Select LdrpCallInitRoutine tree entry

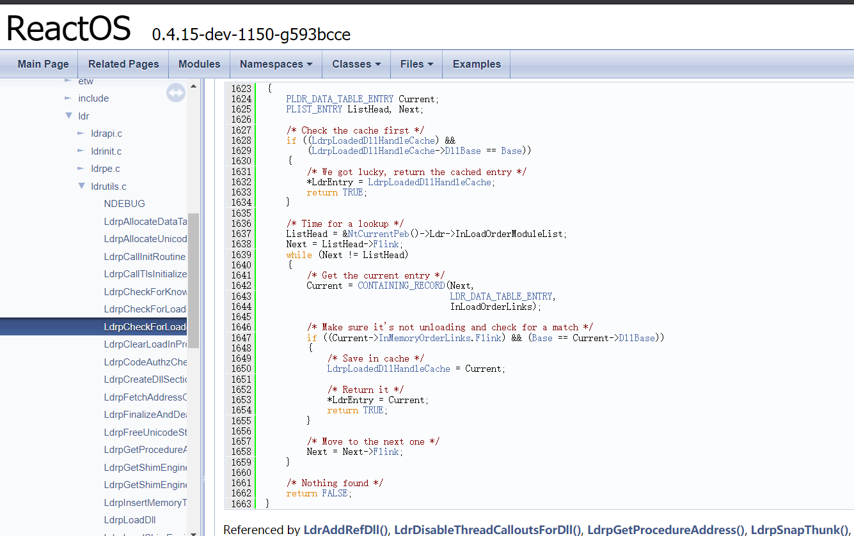[145, 257]
